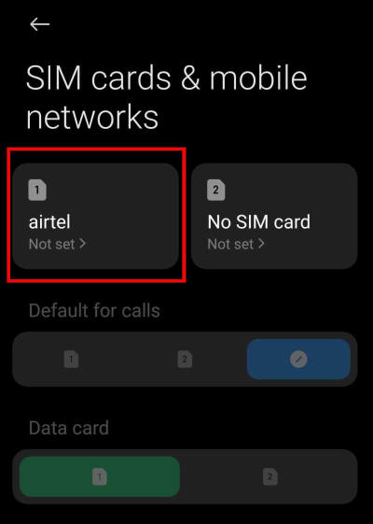Tap SIM 1 icon in Data card row

click(x=100, y=476)
